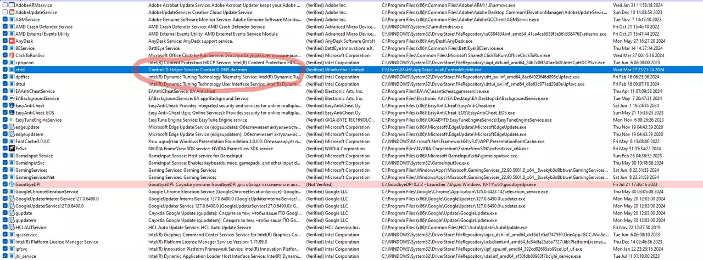The width and height of the screenshot is (703, 260).
Task: Enable the AdobeARMservice checkbox
Action: pos(5,5)
